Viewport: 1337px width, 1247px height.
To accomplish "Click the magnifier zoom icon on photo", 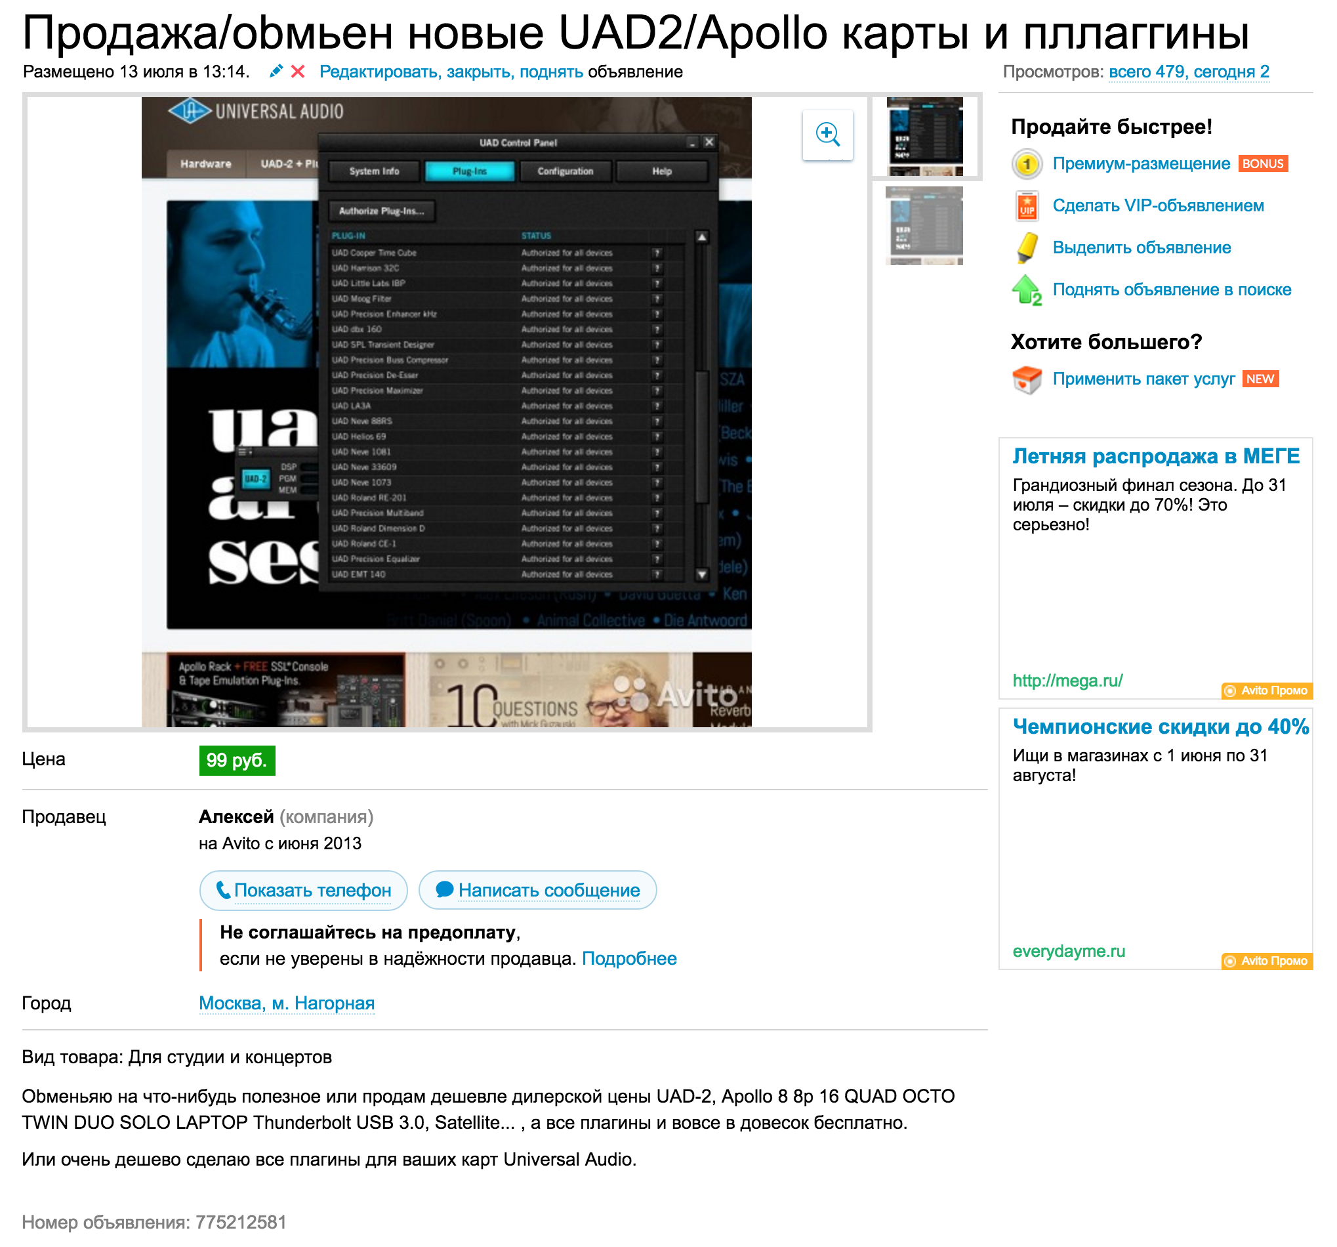I will [x=827, y=135].
